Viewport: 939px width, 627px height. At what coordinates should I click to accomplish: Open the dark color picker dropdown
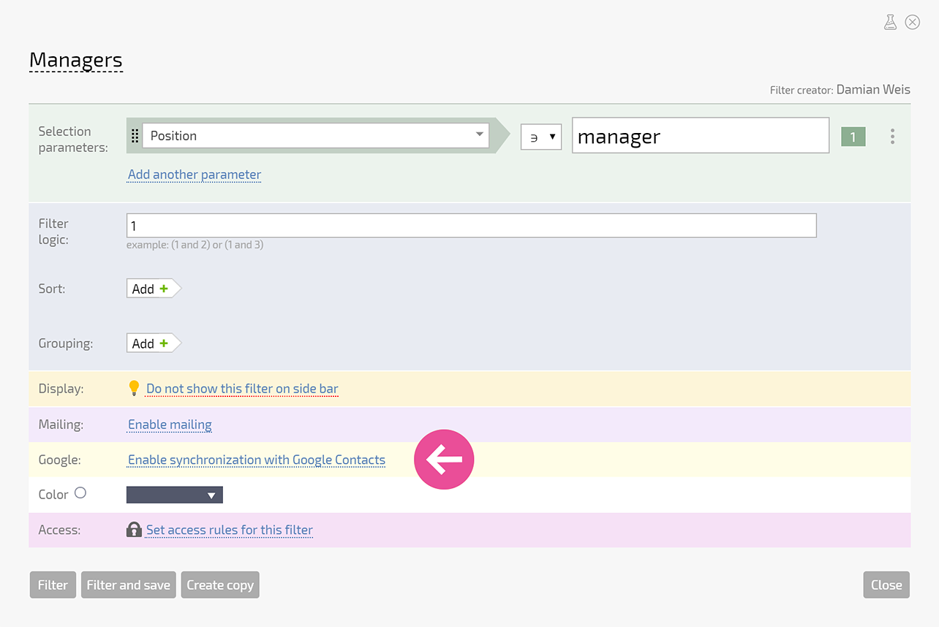pos(175,495)
